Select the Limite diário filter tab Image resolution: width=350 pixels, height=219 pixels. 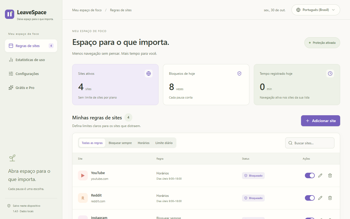pos(164,143)
